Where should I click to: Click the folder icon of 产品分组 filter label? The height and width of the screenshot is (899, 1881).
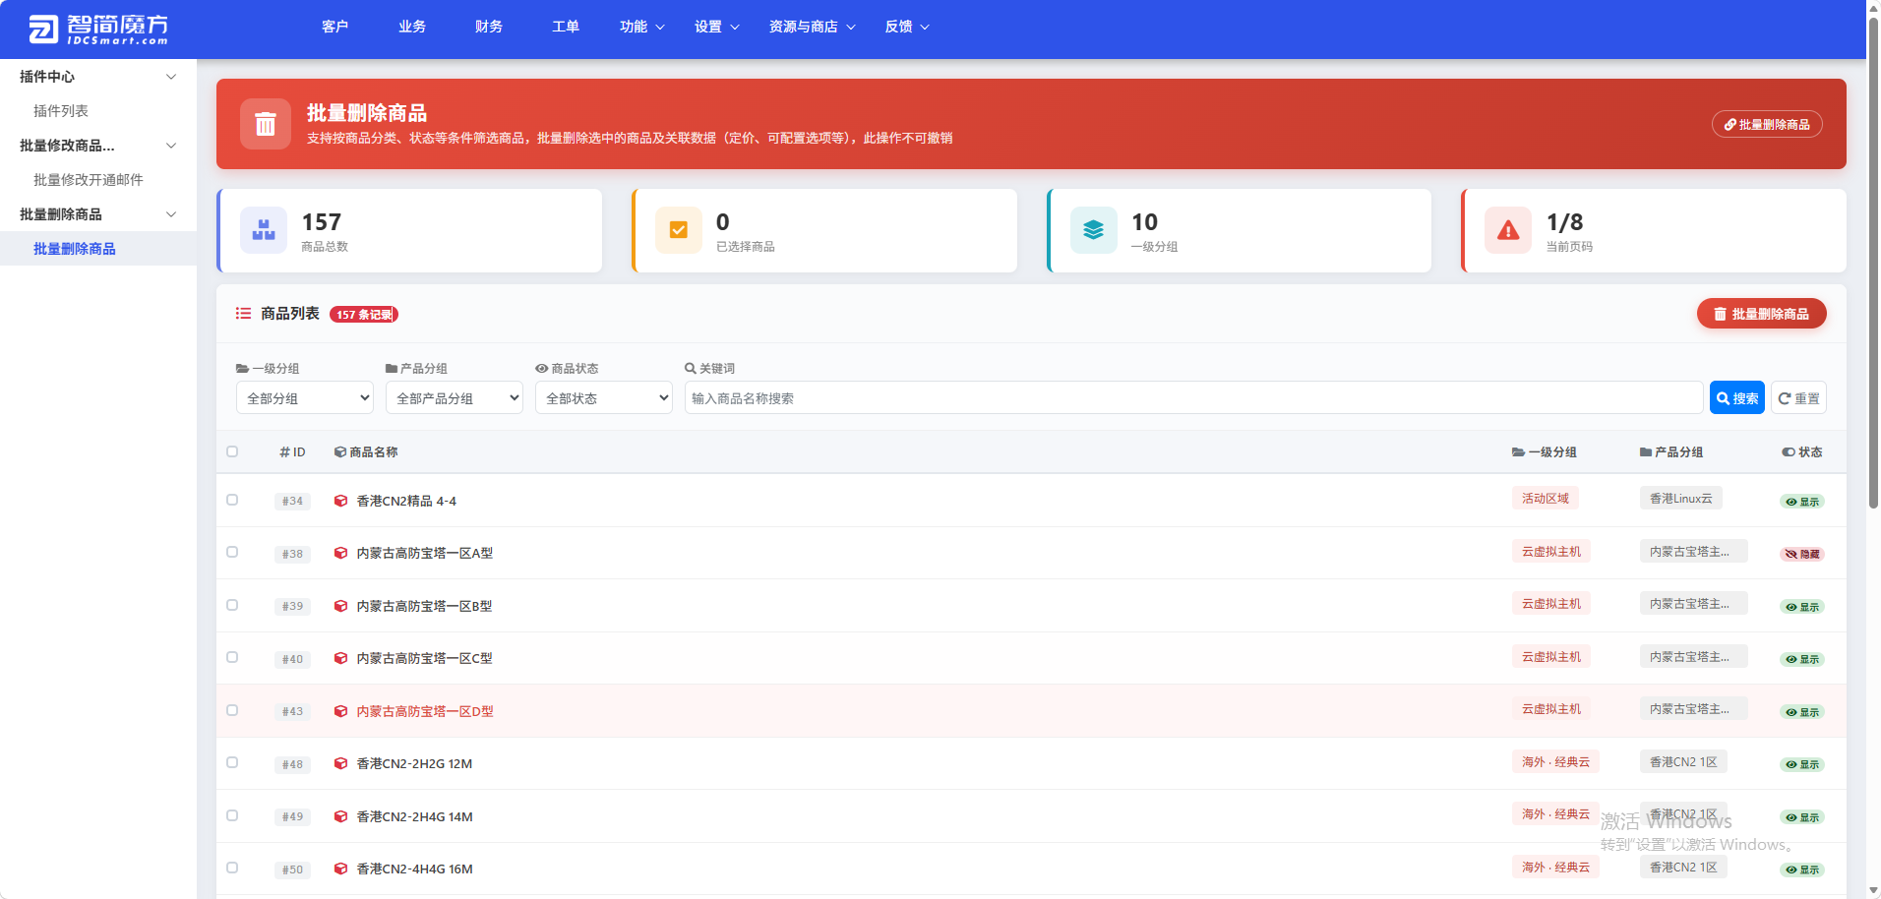[392, 369]
